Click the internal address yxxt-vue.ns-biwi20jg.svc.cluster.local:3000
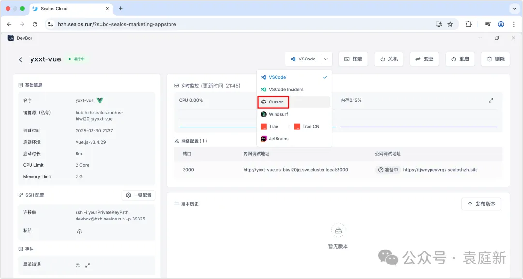This screenshot has width=523, height=279. [x=295, y=170]
